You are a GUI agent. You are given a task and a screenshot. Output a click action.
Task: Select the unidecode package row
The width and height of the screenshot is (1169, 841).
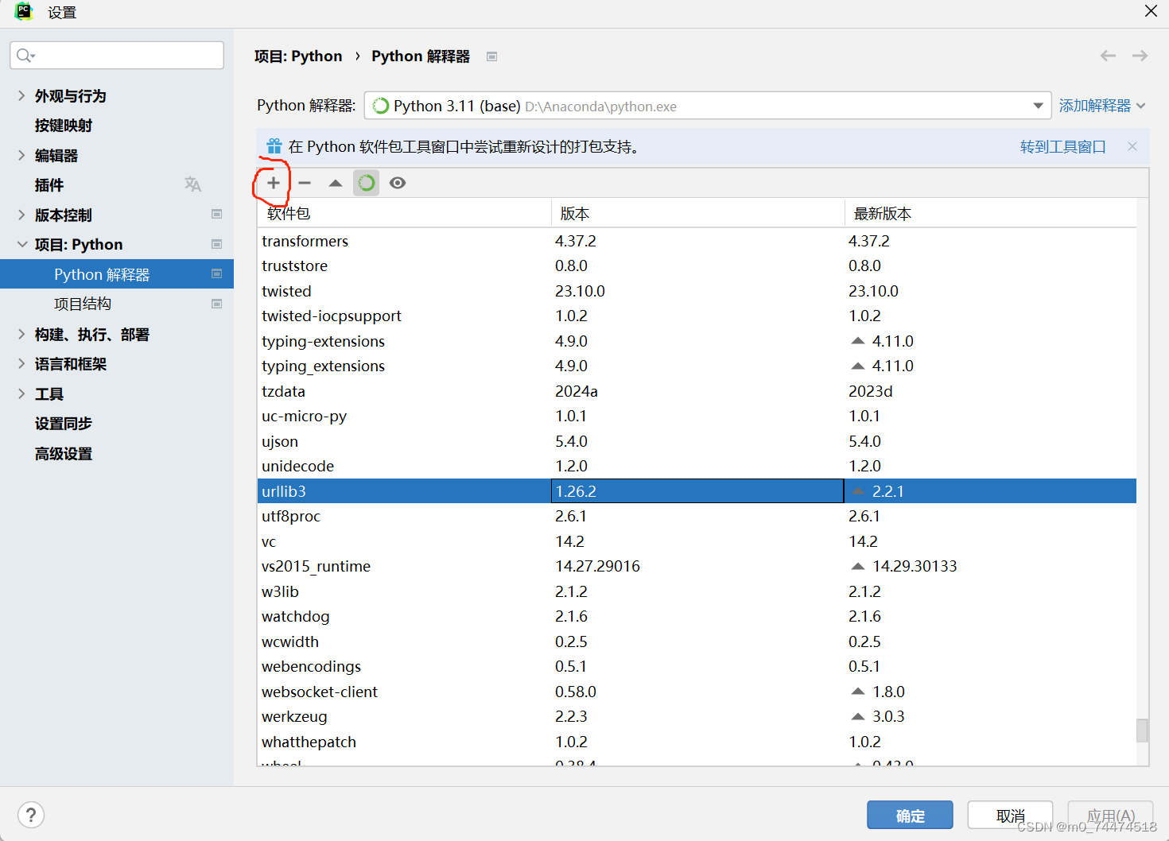point(697,466)
